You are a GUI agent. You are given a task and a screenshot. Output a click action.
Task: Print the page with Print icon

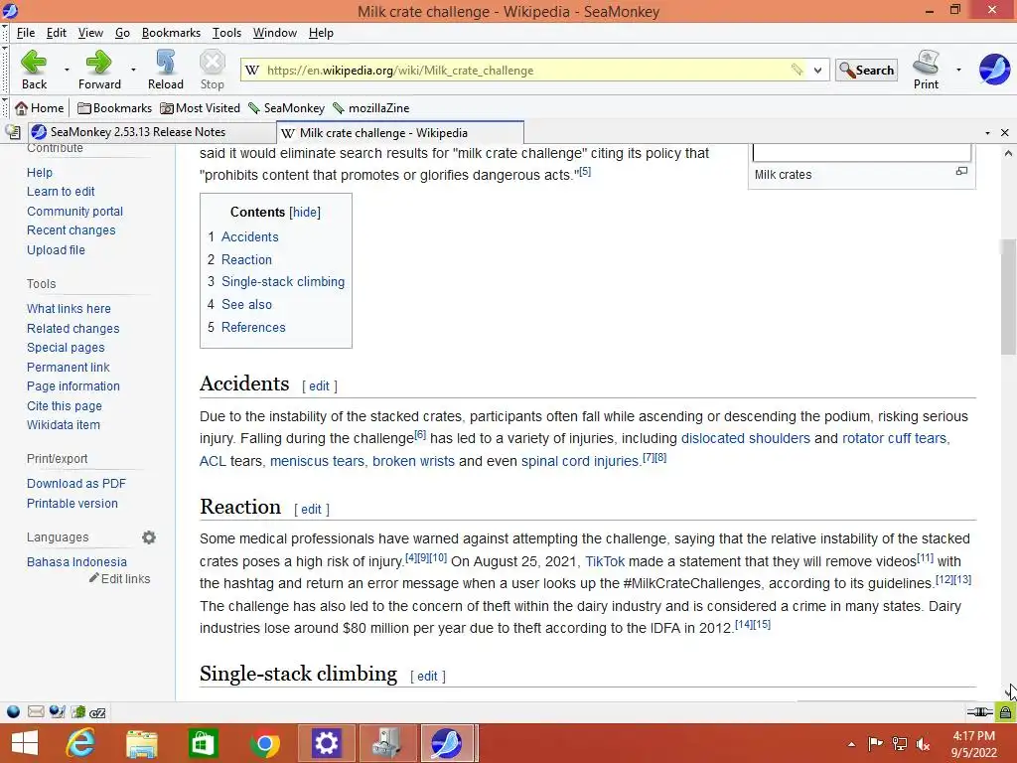click(926, 70)
